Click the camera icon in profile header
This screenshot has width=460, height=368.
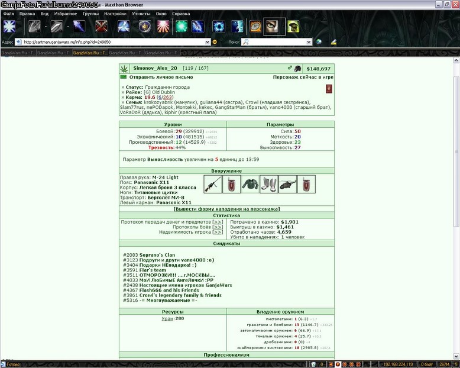(x=297, y=69)
